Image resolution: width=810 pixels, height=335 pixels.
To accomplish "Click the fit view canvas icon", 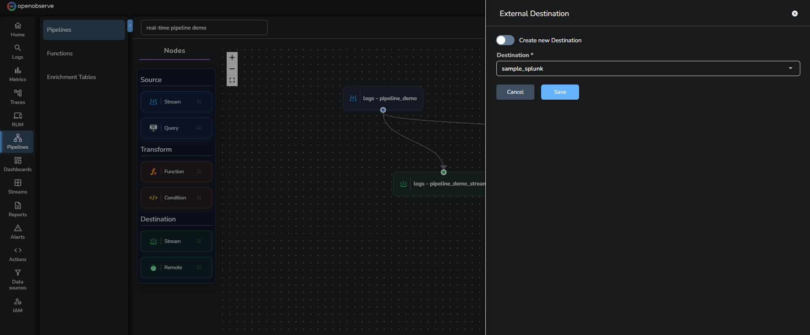I will 232,80.
